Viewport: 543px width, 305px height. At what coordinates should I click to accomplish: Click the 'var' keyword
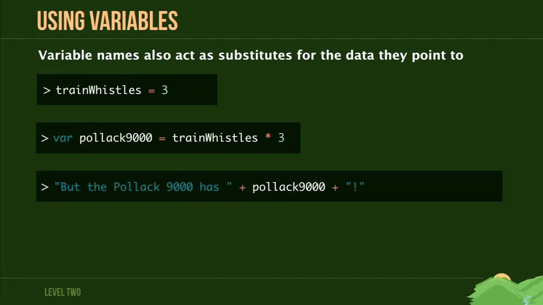click(63, 139)
